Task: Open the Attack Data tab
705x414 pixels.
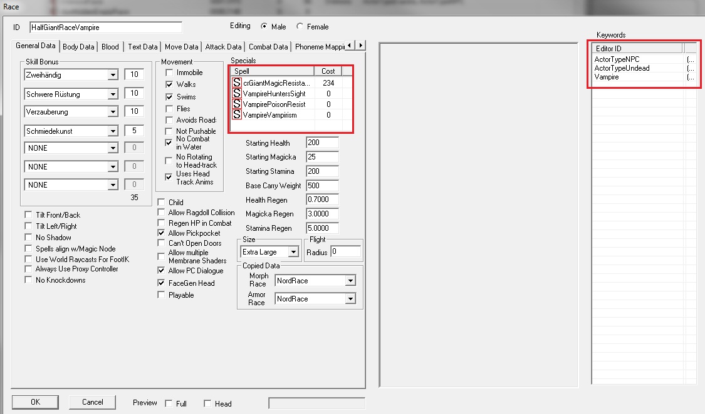Action: (223, 47)
